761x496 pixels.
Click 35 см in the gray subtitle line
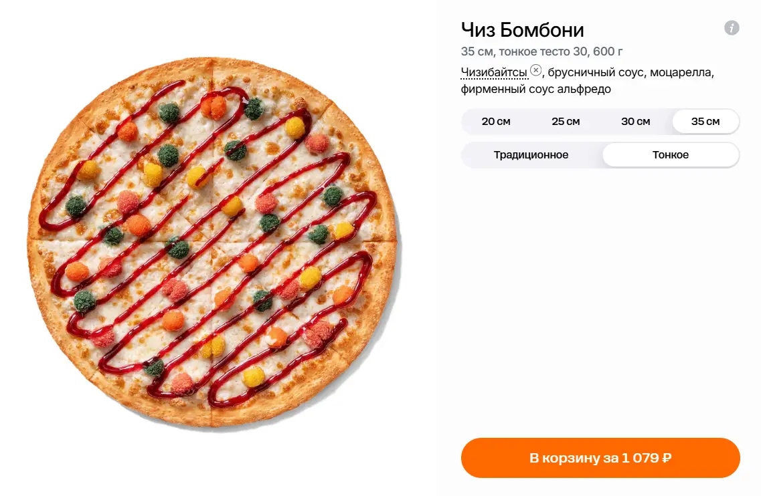(477, 51)
